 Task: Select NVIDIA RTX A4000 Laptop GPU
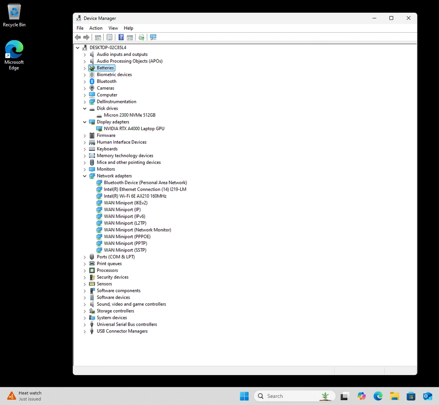134,129
